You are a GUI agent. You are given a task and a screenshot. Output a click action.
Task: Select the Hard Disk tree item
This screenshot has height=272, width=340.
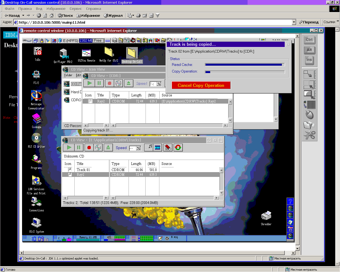point(73,92)
